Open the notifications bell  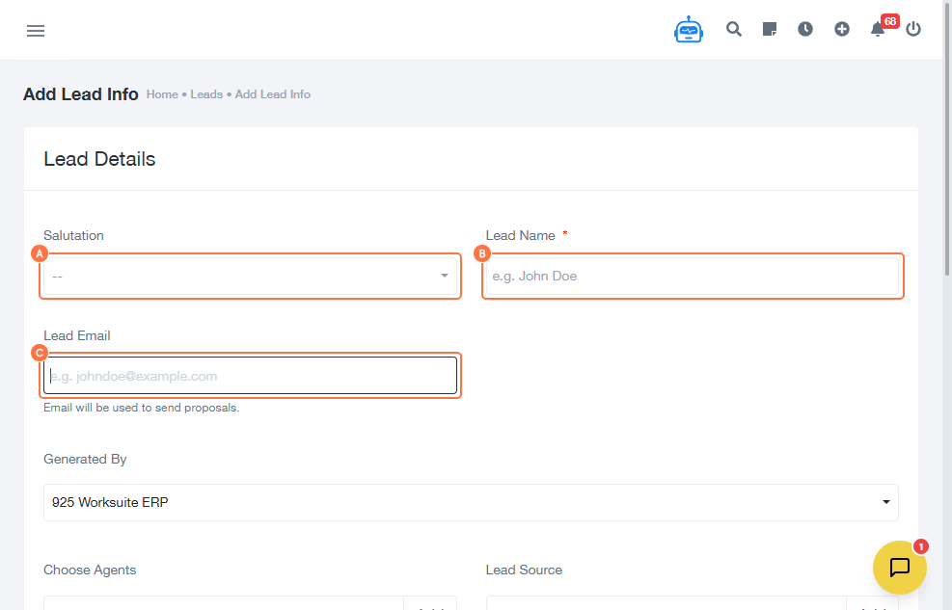pyautogui.click(x=878, y=29)
